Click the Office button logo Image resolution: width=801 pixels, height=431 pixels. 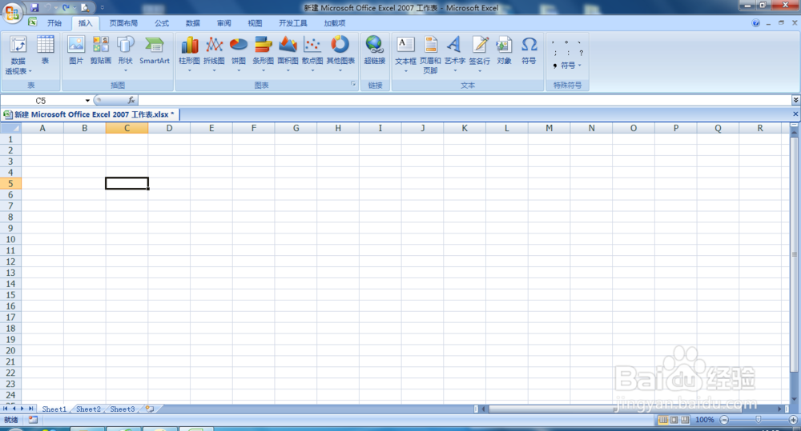12,14
